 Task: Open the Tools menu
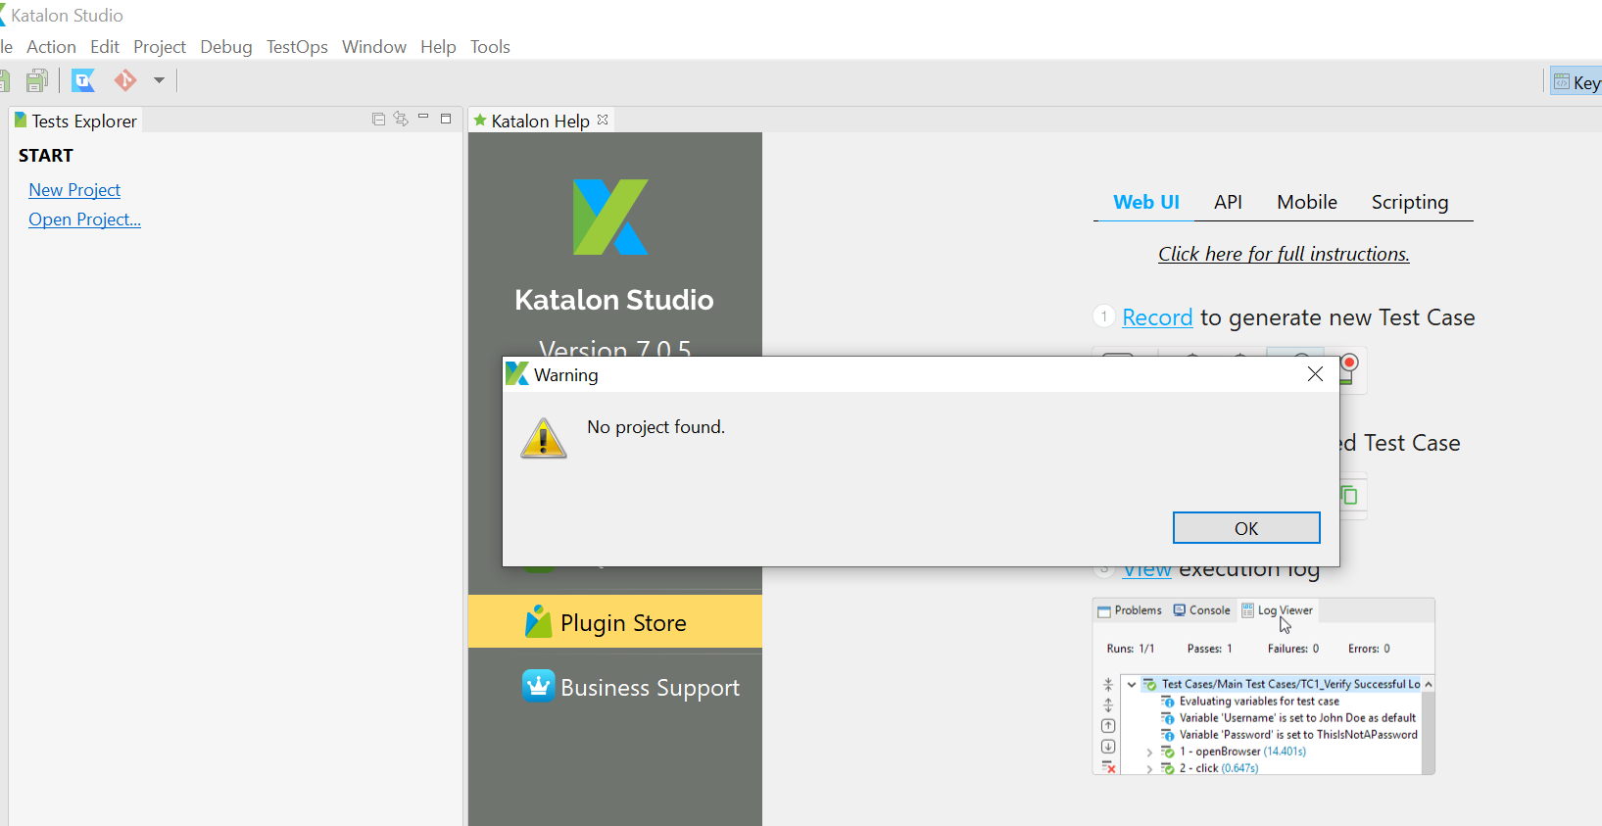(490, 47)
